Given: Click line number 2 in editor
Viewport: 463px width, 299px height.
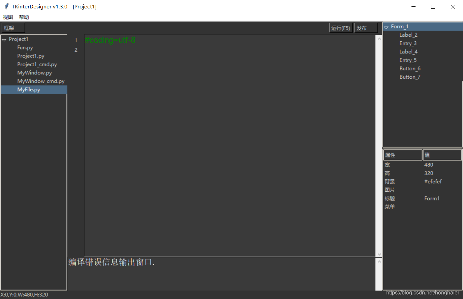Looking at the screenshot, I should click(76, 50).
